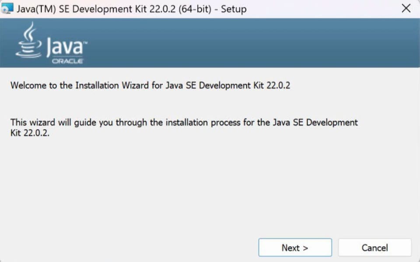
Task: Click the window title text in the title bar
Action: pos(131,9)
